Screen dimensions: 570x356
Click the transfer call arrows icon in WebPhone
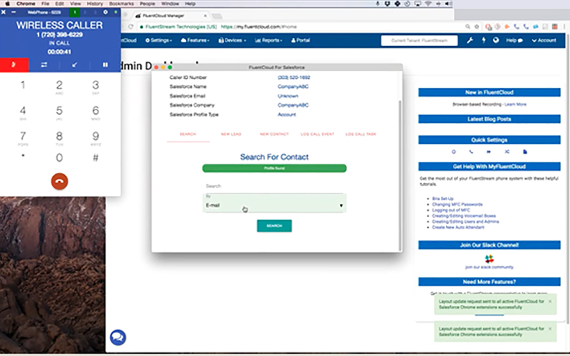tap(44, 65)
